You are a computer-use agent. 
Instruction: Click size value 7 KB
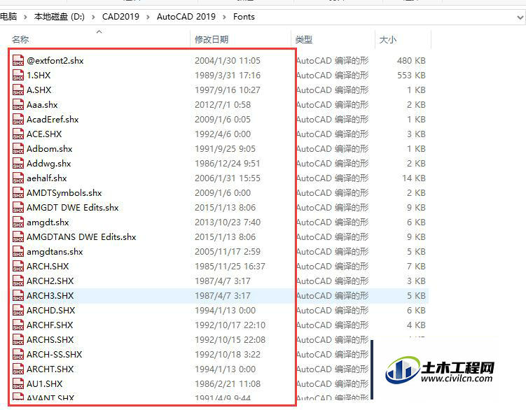[416, 266]
